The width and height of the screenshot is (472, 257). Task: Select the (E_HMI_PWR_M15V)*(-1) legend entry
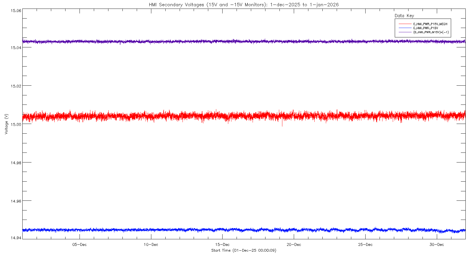pos(431,32)
